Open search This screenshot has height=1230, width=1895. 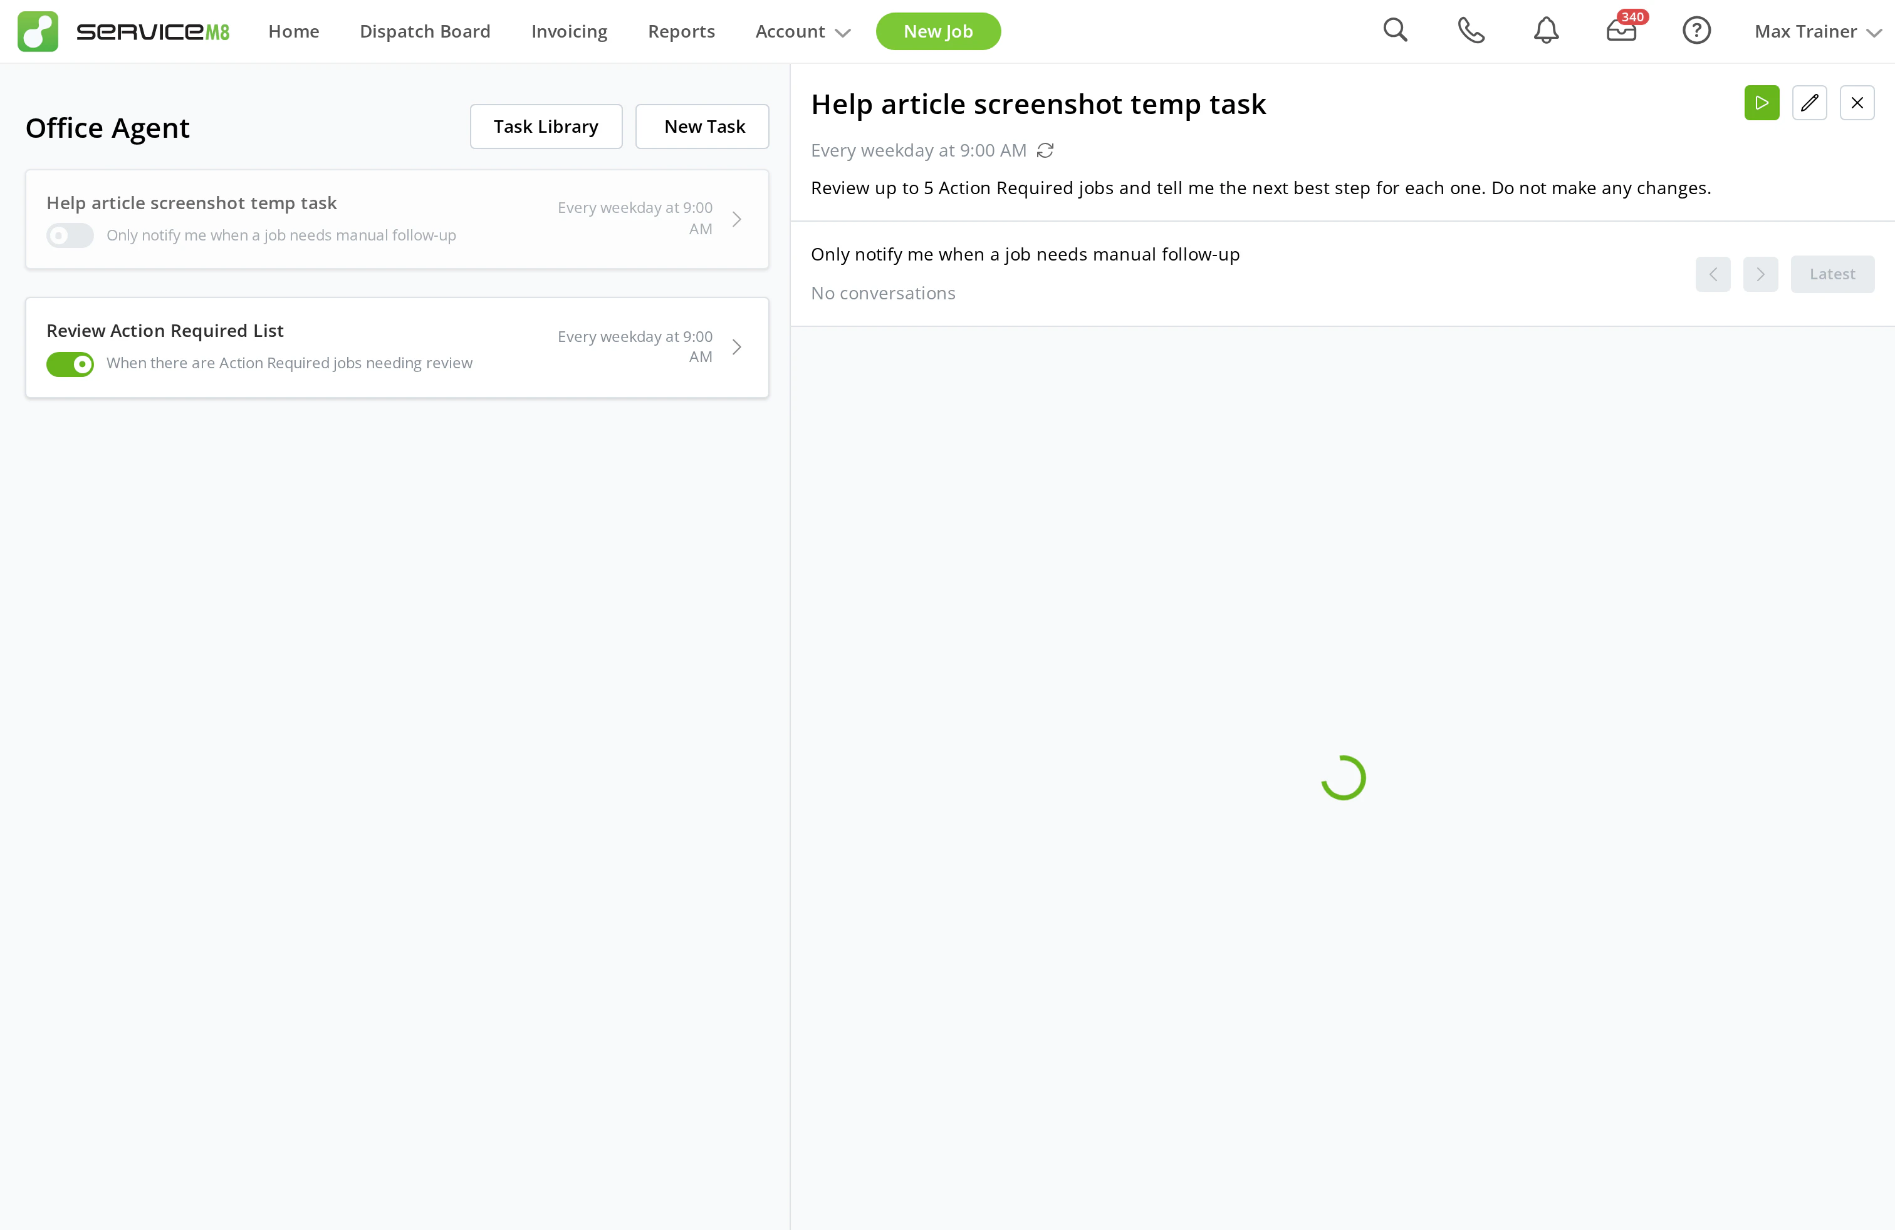click(x=1396, y=30)
